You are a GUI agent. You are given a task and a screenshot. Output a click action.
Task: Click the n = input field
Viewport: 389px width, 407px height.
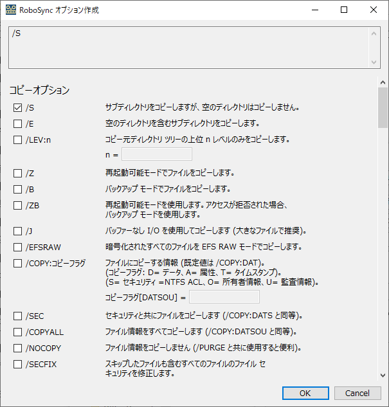click(x=157, y=154)
